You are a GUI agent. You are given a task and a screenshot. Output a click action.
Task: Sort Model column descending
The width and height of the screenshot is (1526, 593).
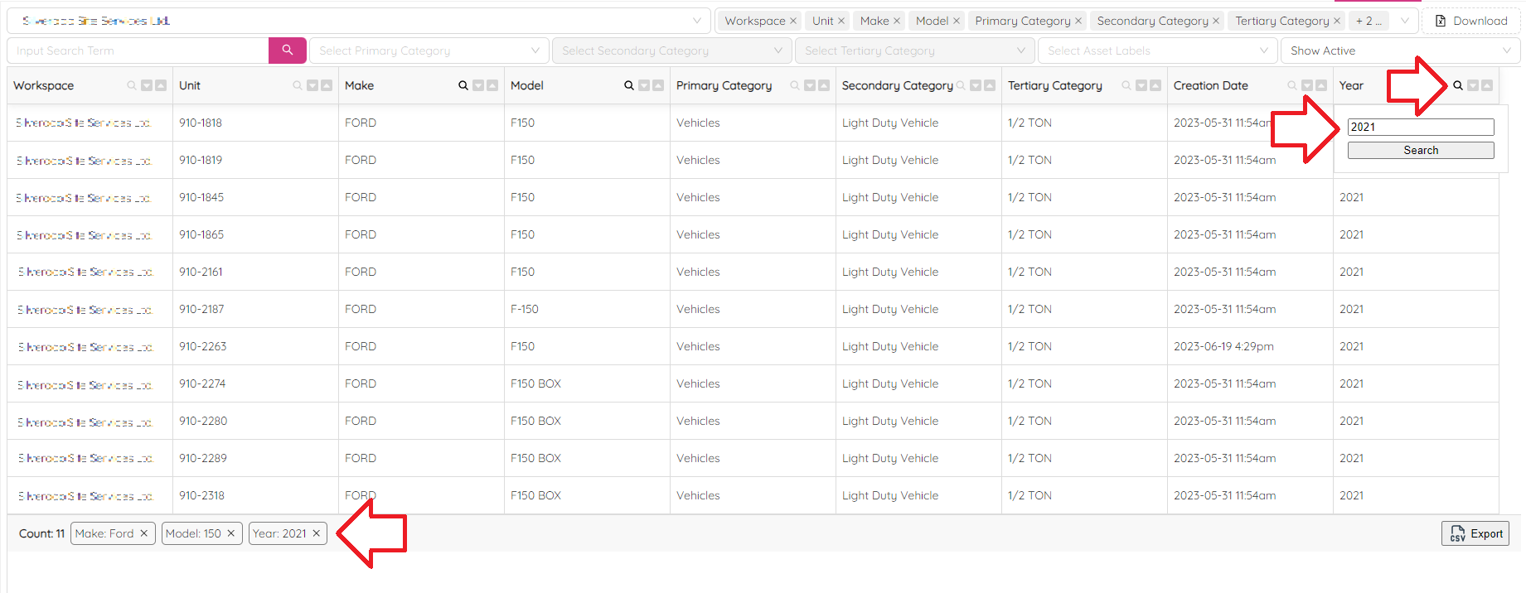pos(644,85)
